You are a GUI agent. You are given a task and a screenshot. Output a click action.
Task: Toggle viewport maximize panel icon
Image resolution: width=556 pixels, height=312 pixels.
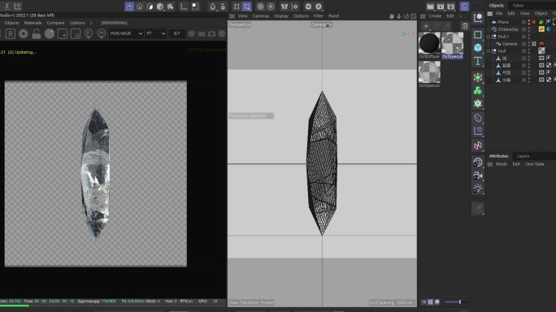tap(413, 16)
